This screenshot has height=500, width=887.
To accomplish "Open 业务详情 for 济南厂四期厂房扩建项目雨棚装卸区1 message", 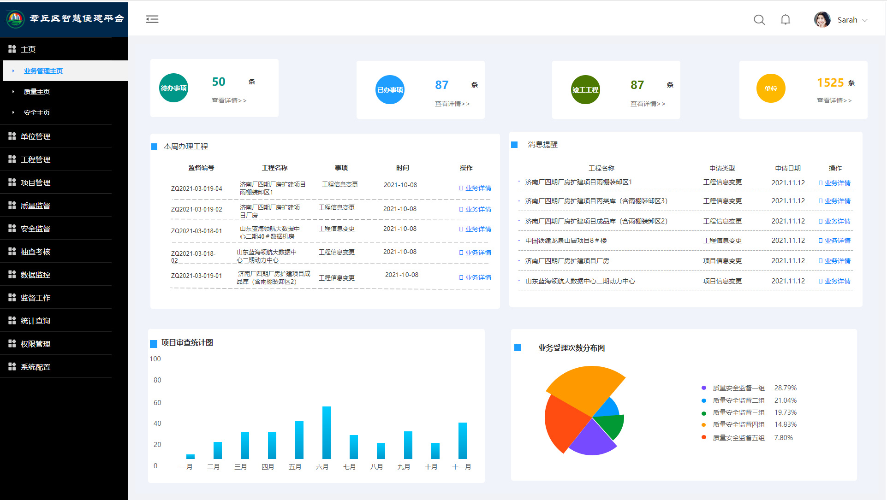I will [835, 183].
